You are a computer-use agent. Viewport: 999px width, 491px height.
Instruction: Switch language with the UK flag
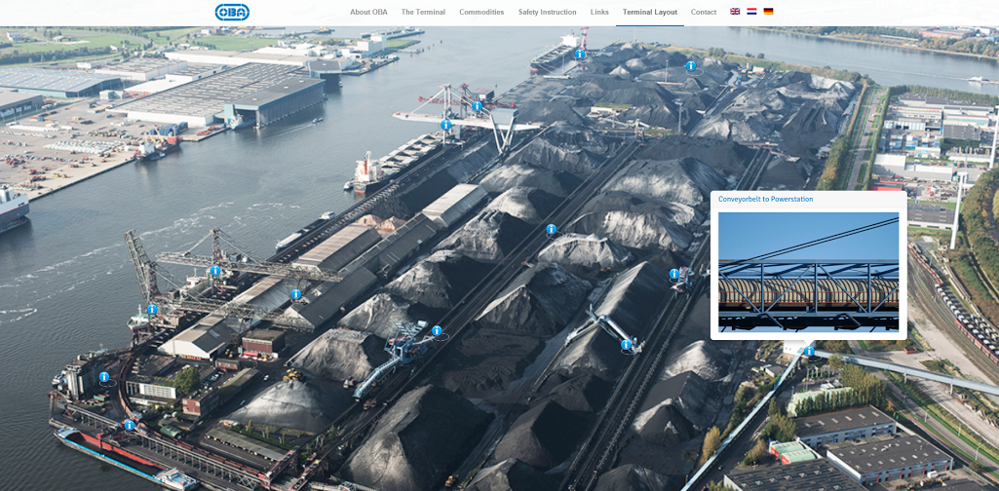click(735, 12)
